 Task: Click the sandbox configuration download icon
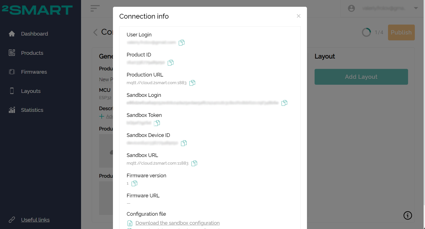130,223
